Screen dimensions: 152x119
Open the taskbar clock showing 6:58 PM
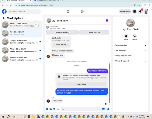142,117
